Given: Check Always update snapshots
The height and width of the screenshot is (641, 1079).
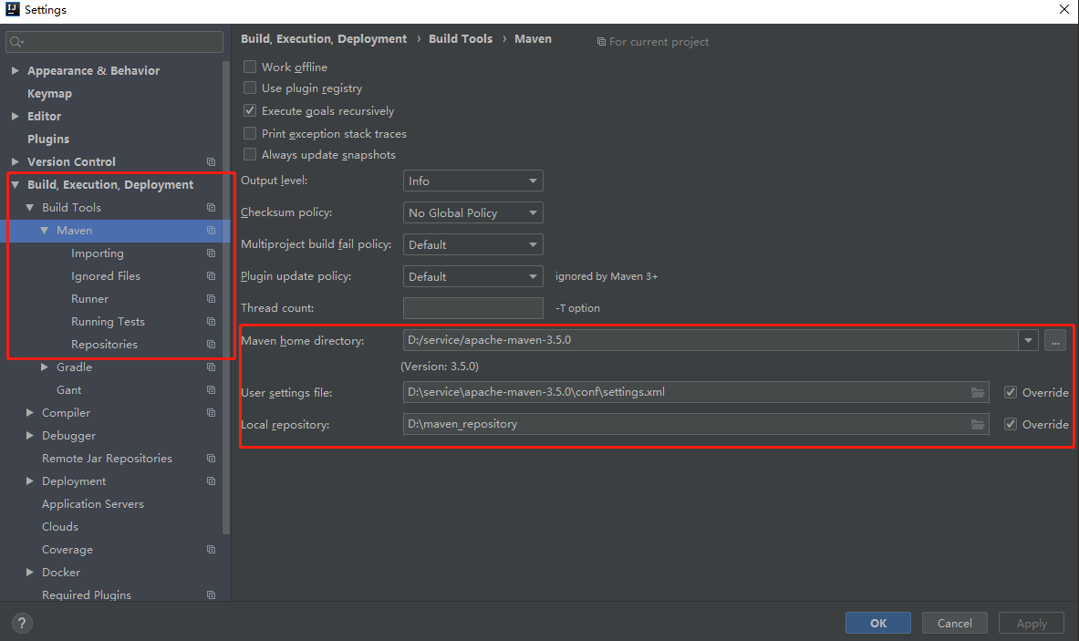Looking at the screenshot, I should [250, 155].
